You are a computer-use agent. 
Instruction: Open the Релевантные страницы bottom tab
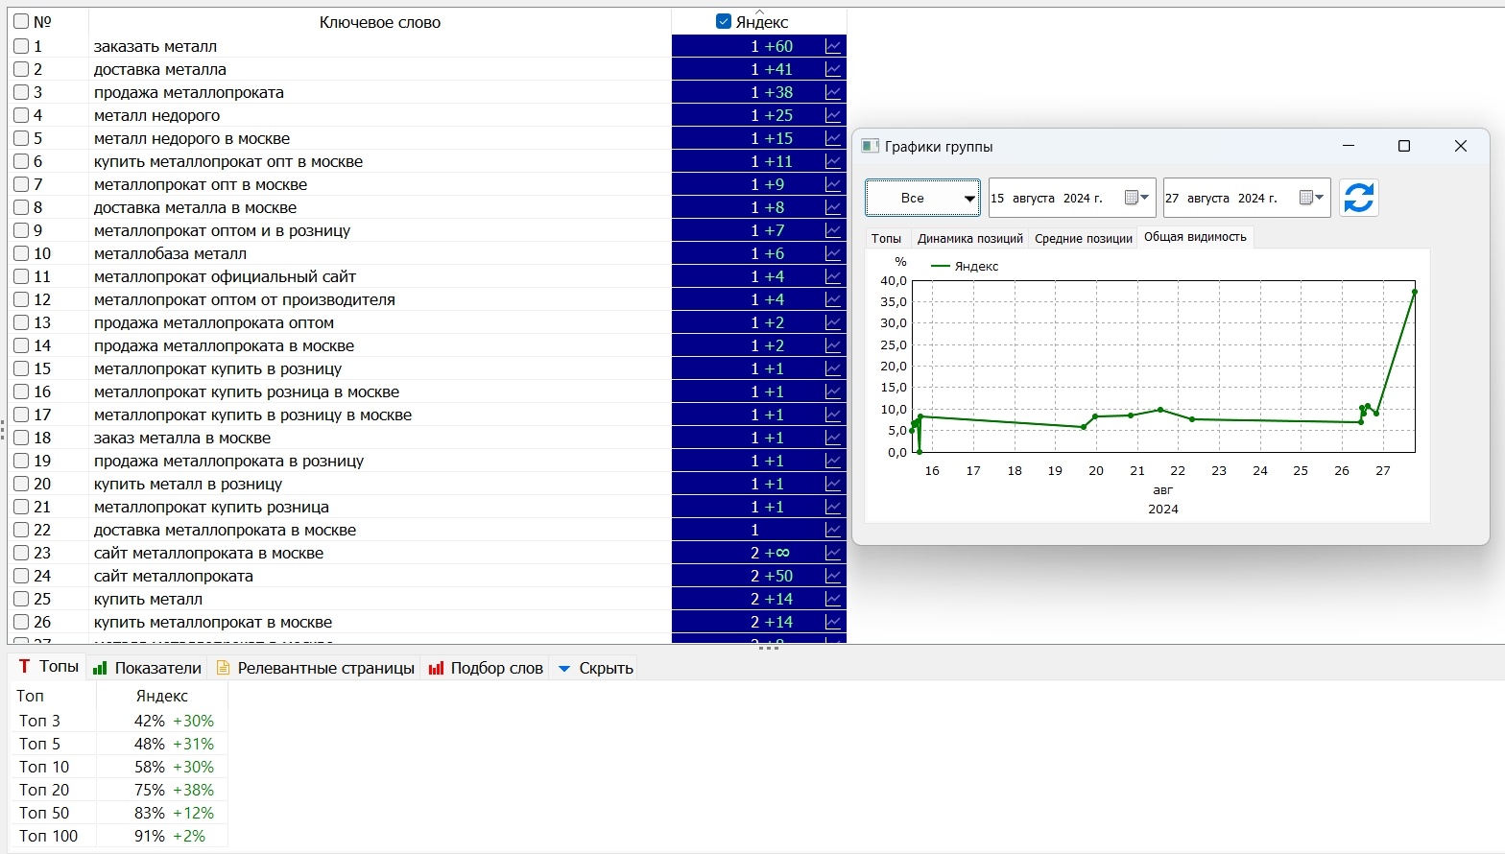pos(315,668)
